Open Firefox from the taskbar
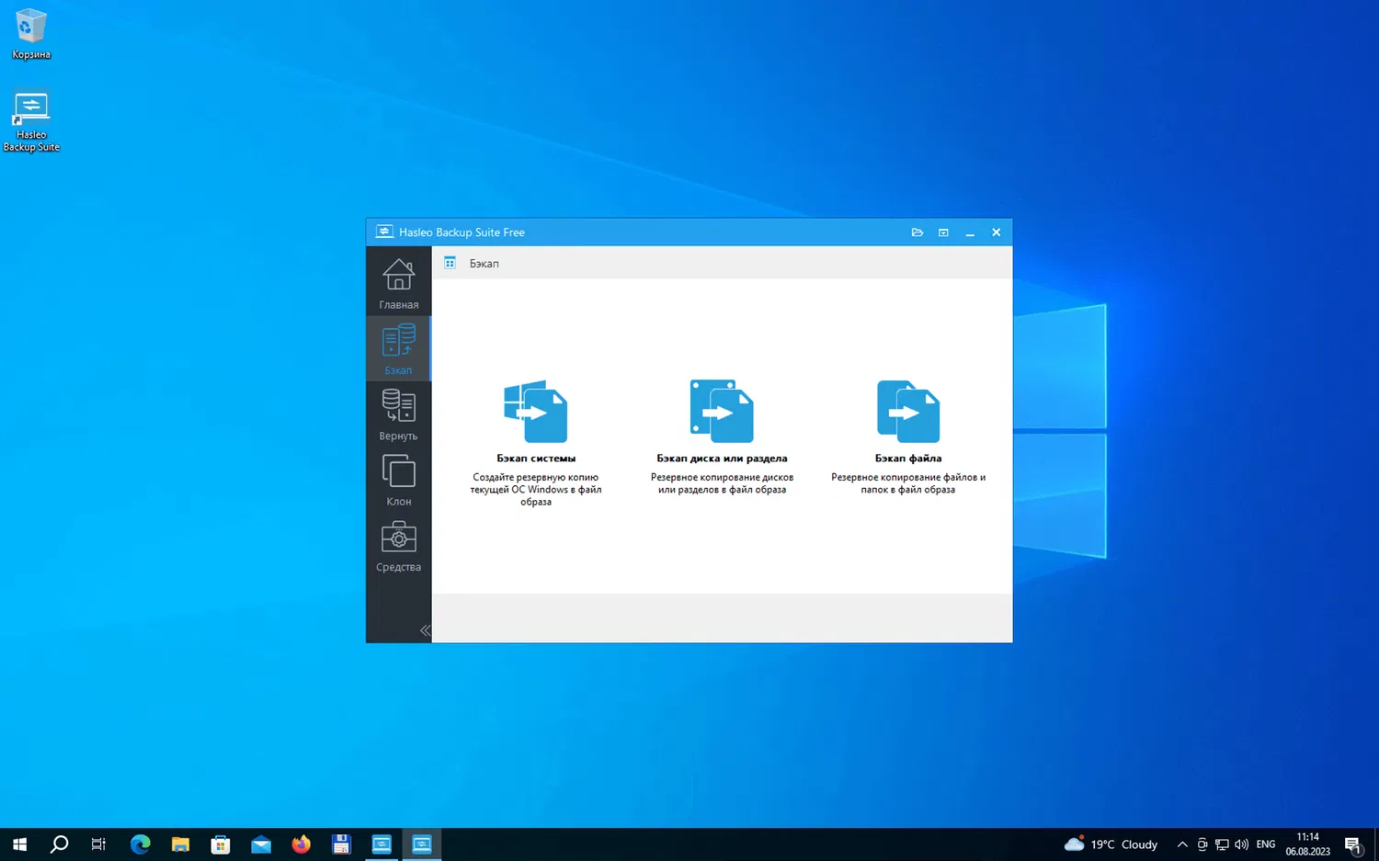 pos(301,844)
